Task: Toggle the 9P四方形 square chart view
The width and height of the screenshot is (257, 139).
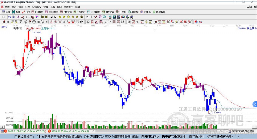Action: (52, 12)
